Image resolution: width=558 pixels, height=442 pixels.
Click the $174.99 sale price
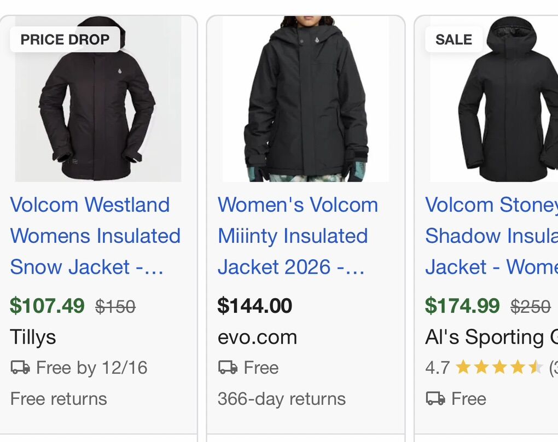[x=462, y=306]
